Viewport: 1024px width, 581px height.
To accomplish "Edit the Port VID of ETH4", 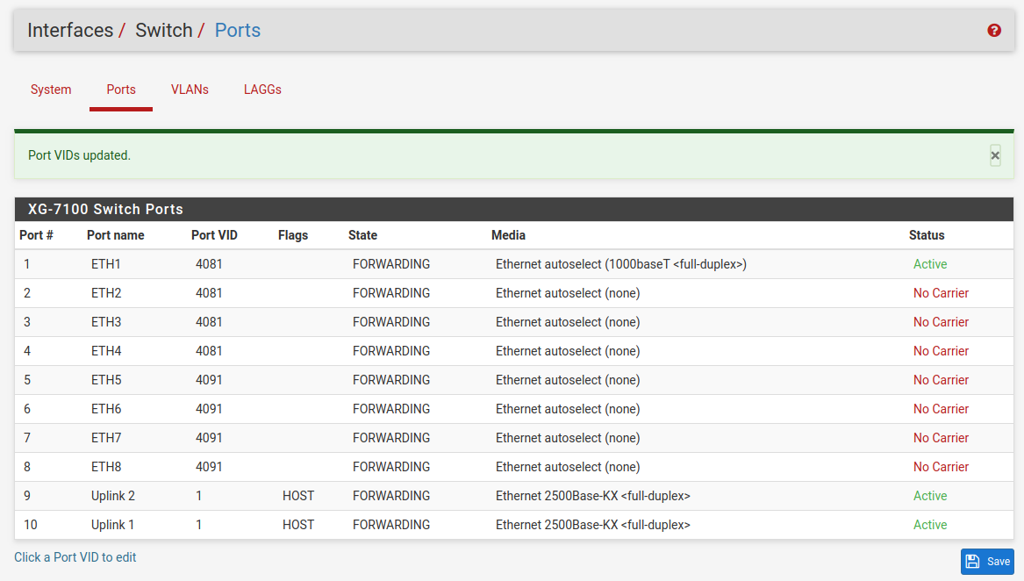I will pyautogui.click(x=209, y=351).
